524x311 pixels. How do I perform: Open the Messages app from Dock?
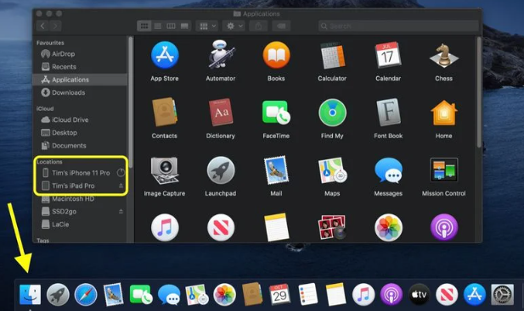[x=170, y=295]
